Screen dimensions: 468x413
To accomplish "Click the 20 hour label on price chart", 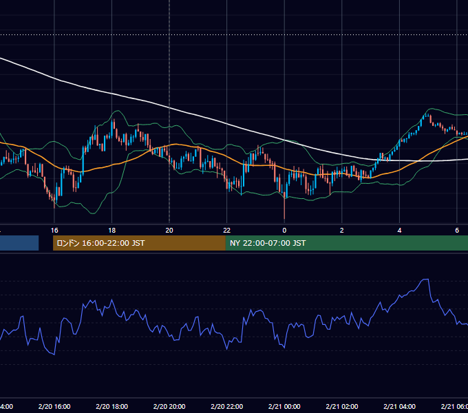I will click(169, 231).
